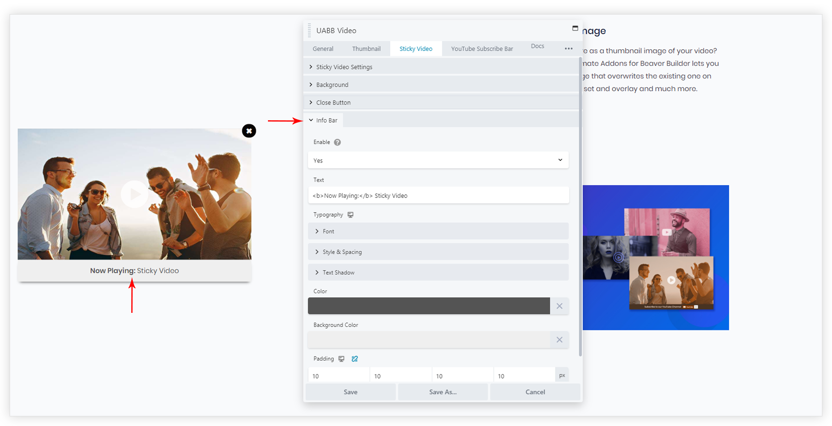Open the Enable dropdown set to Yes
The width and height of the screenshot is (832, 426).
pyautogui.click(x=438, y=160)
